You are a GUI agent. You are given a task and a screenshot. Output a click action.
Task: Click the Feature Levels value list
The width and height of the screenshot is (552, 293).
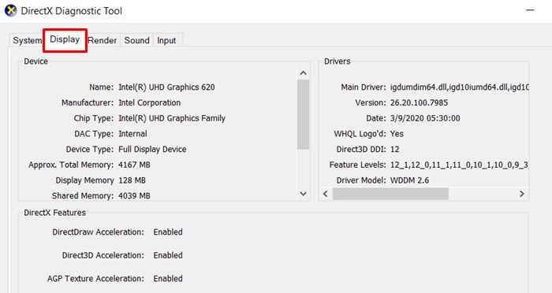(460, 165)
